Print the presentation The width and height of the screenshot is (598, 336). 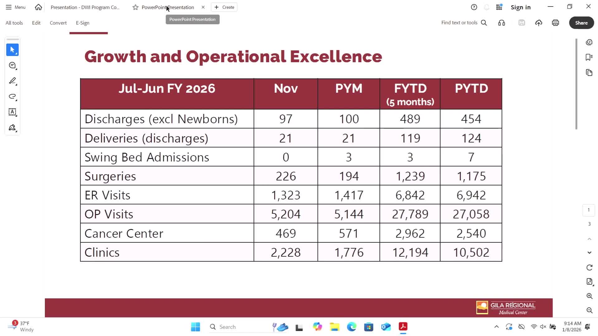555,23
